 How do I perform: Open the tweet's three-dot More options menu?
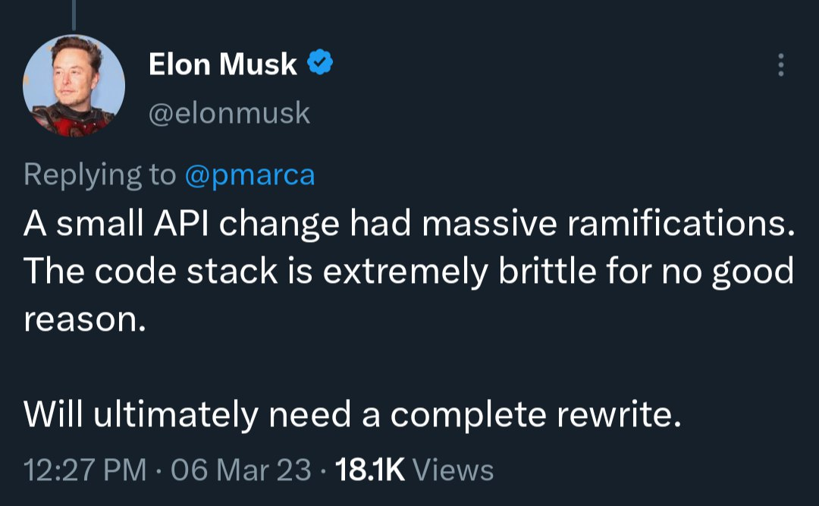point(780,64)
